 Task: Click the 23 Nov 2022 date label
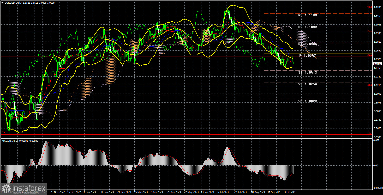[57, 192]
